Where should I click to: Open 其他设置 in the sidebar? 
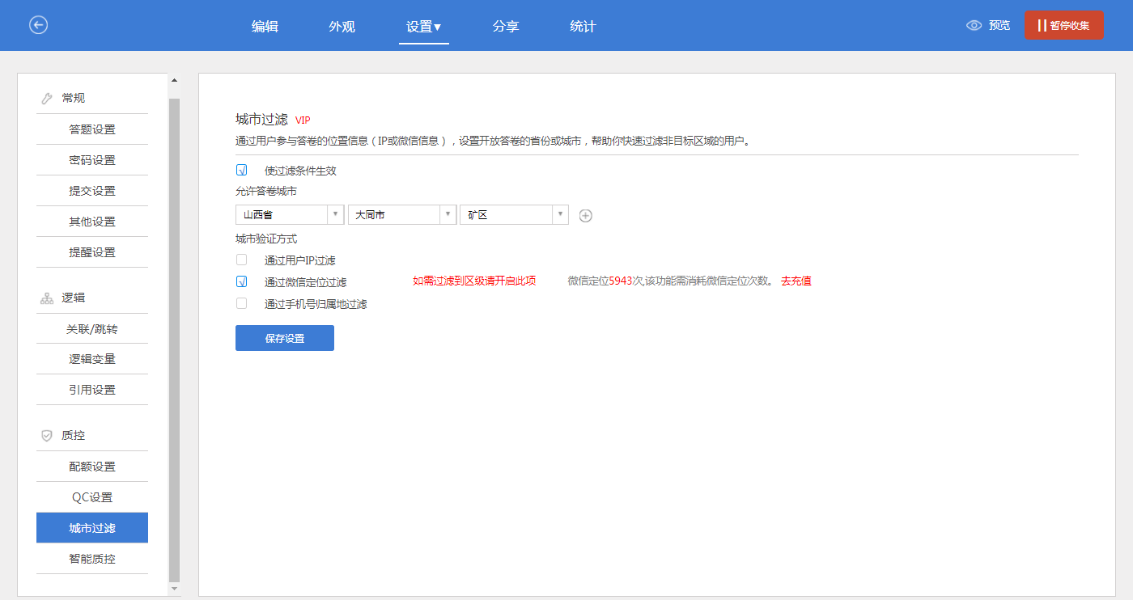coord(92,222)
